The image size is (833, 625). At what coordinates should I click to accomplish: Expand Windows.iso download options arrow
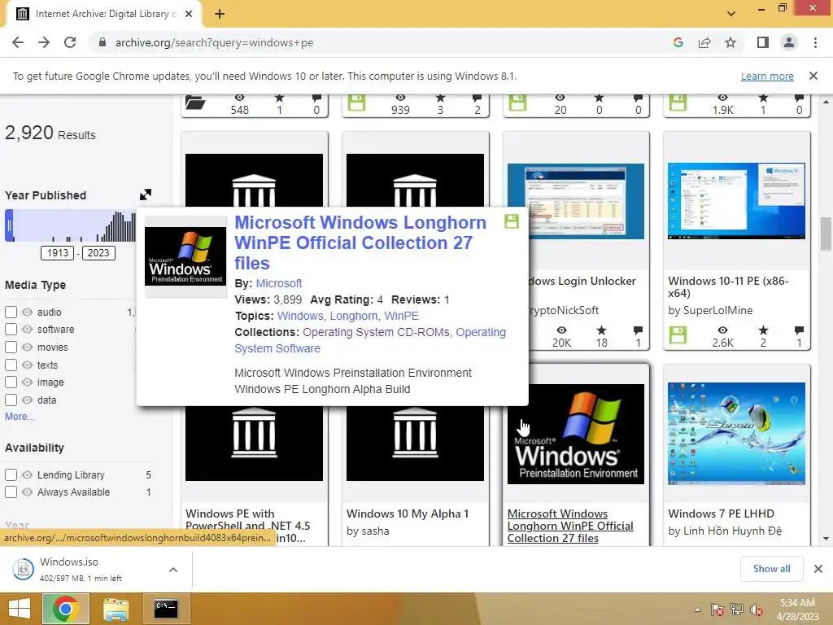[173, 570]
